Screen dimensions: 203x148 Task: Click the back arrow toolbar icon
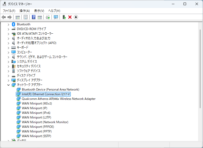pos(4,17)
